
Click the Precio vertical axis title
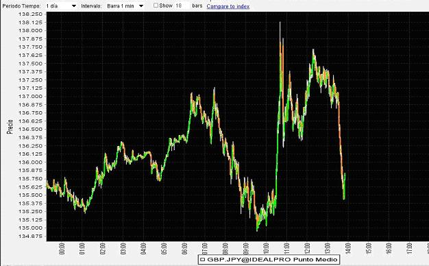10,127
